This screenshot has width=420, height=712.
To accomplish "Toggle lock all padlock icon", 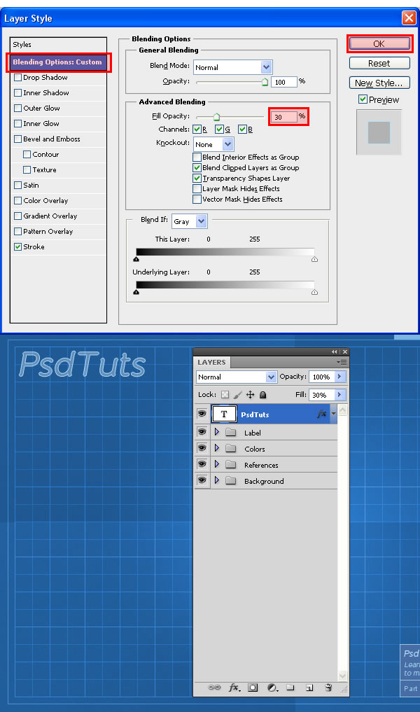I will [262, 395].
